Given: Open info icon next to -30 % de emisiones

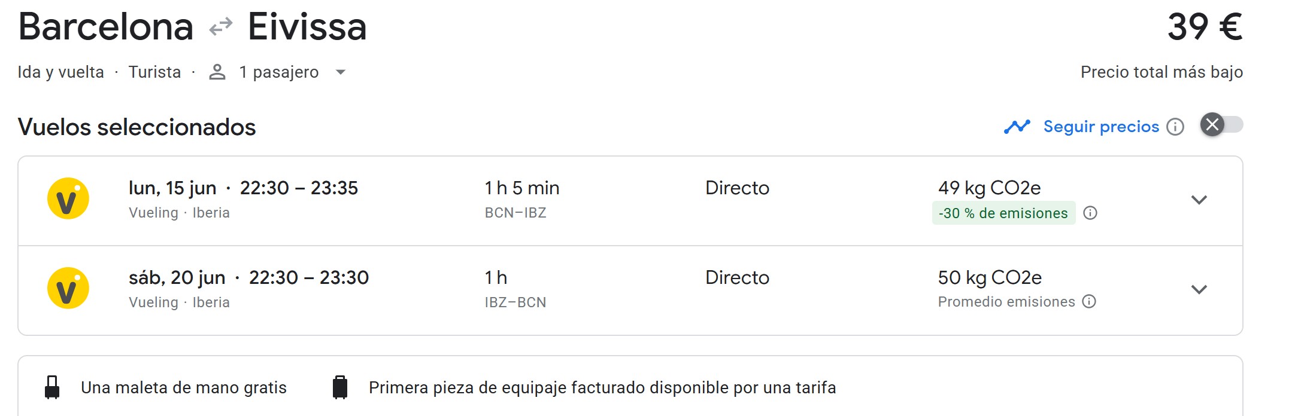Looking at the screenshot, I should (x=1090, y=213).
